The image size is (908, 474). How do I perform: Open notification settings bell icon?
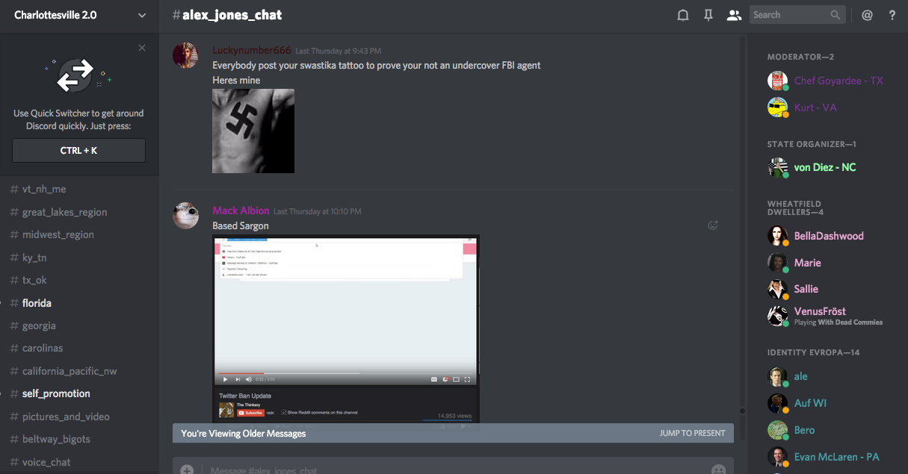pos(682,15)
